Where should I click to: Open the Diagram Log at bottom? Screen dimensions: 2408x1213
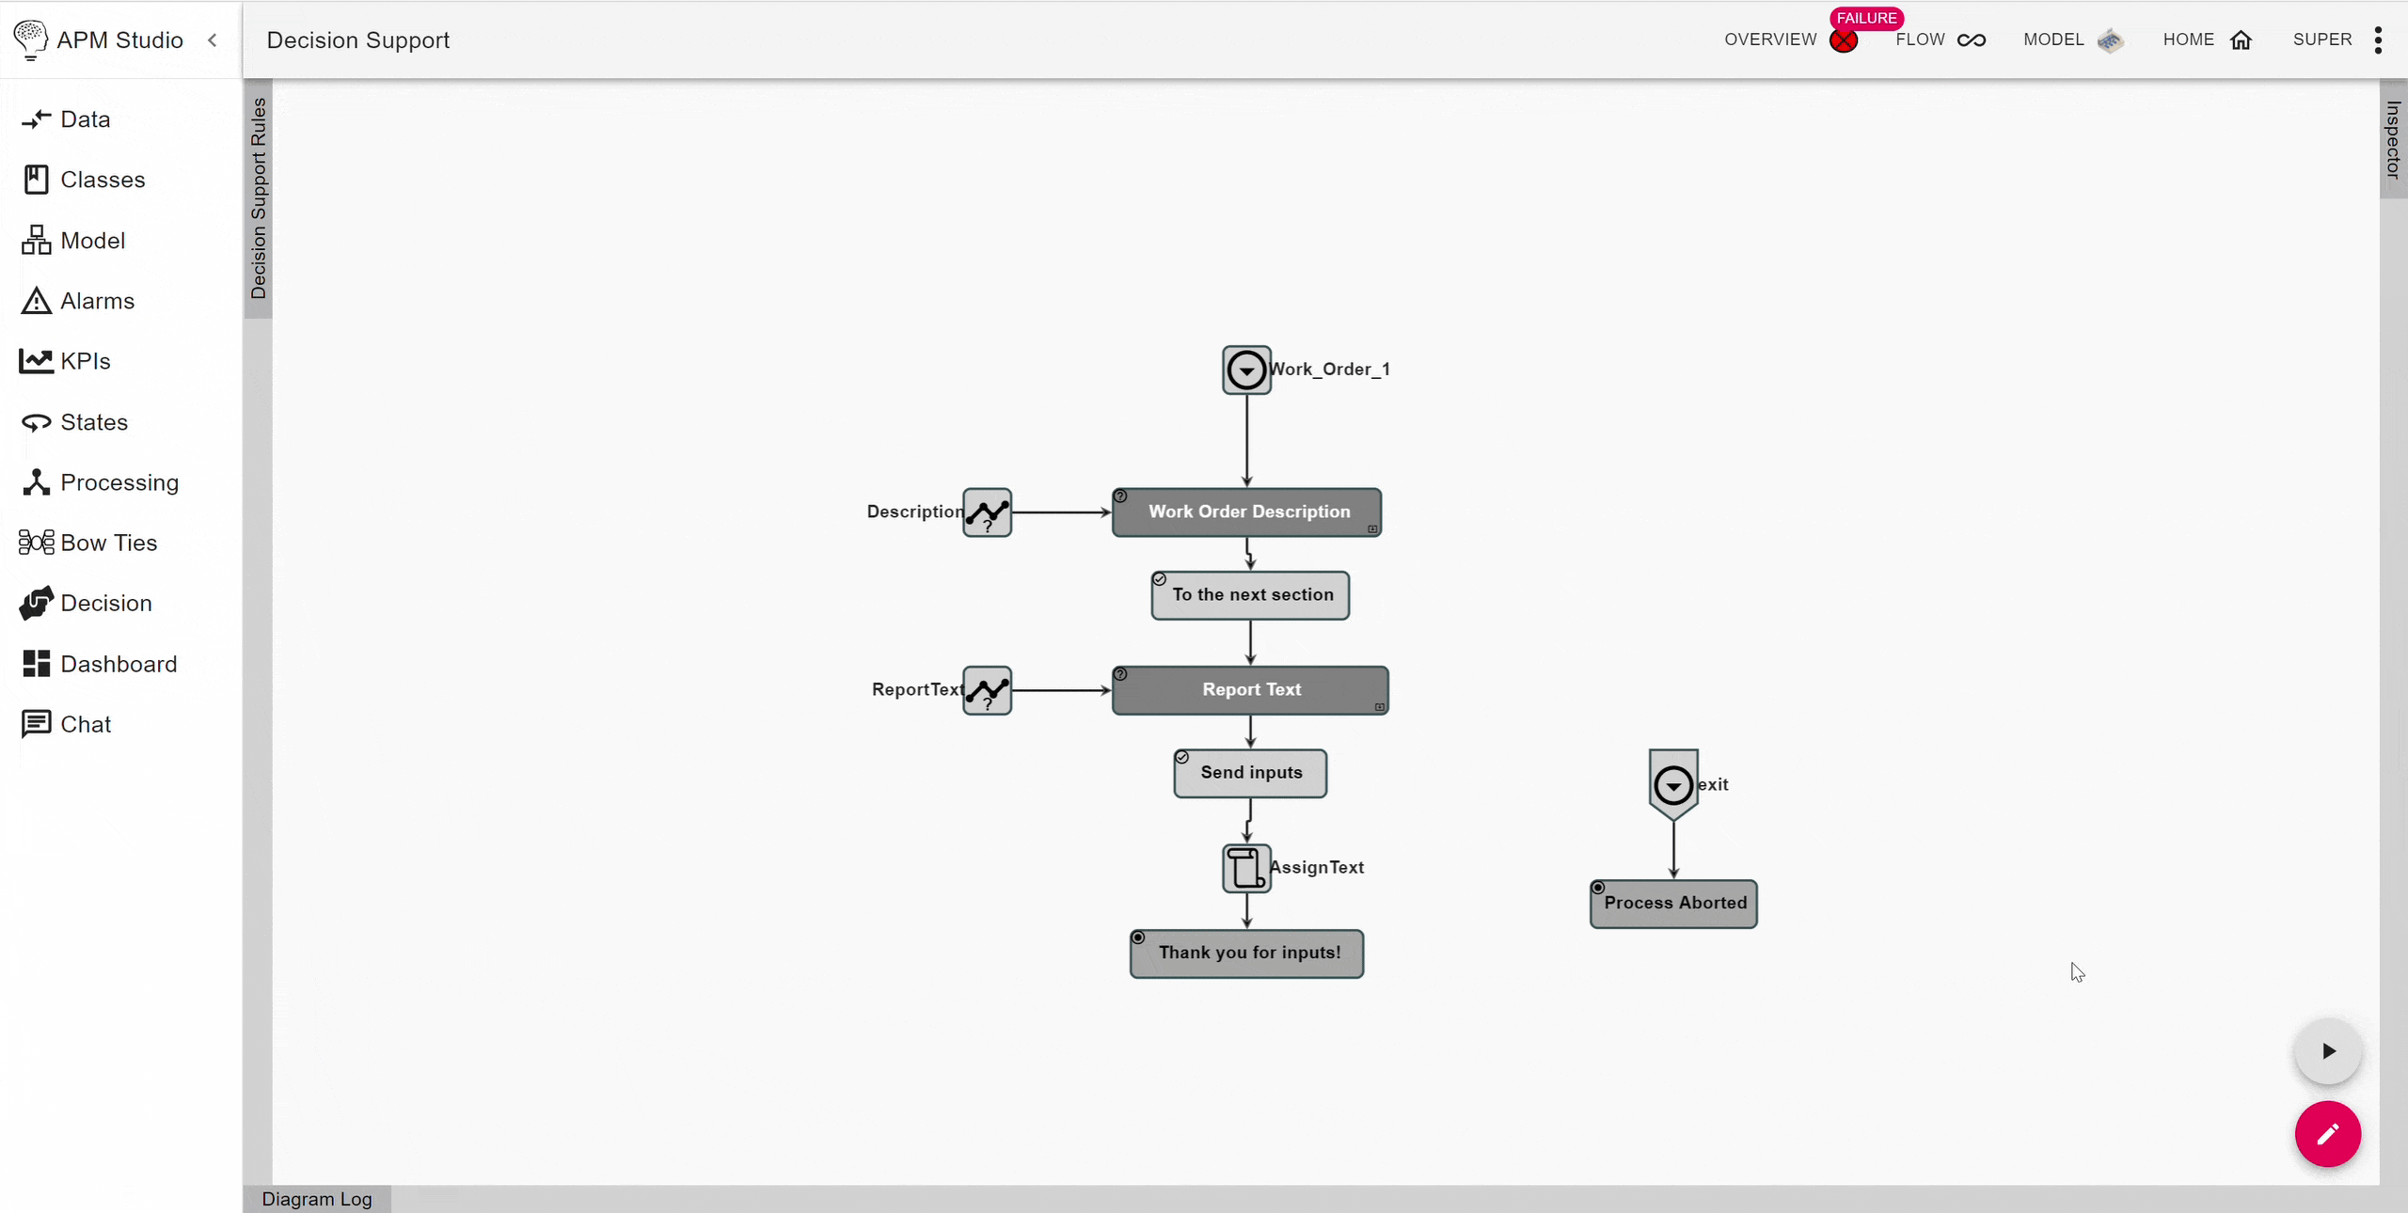[317, 1198]
